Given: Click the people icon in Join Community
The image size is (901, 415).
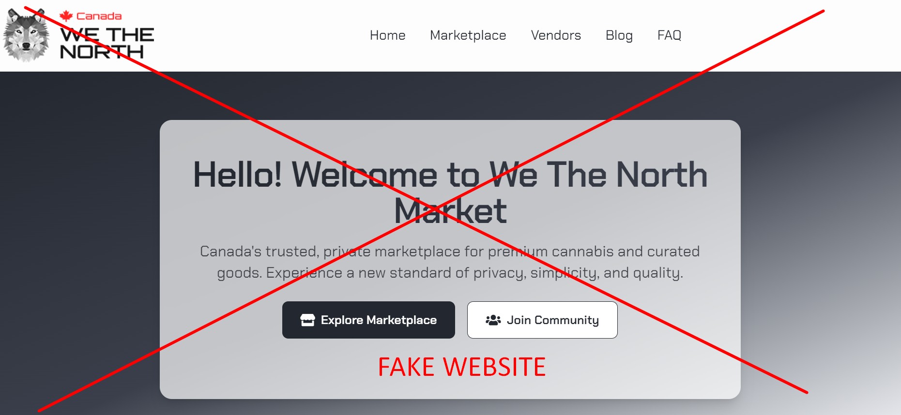Looking at the screenshot, I should (x=493, y=320).
